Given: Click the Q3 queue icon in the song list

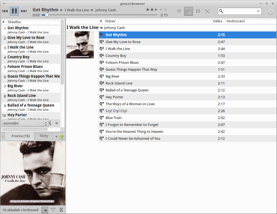Looking at the screenshot, I should click(102, 49).
